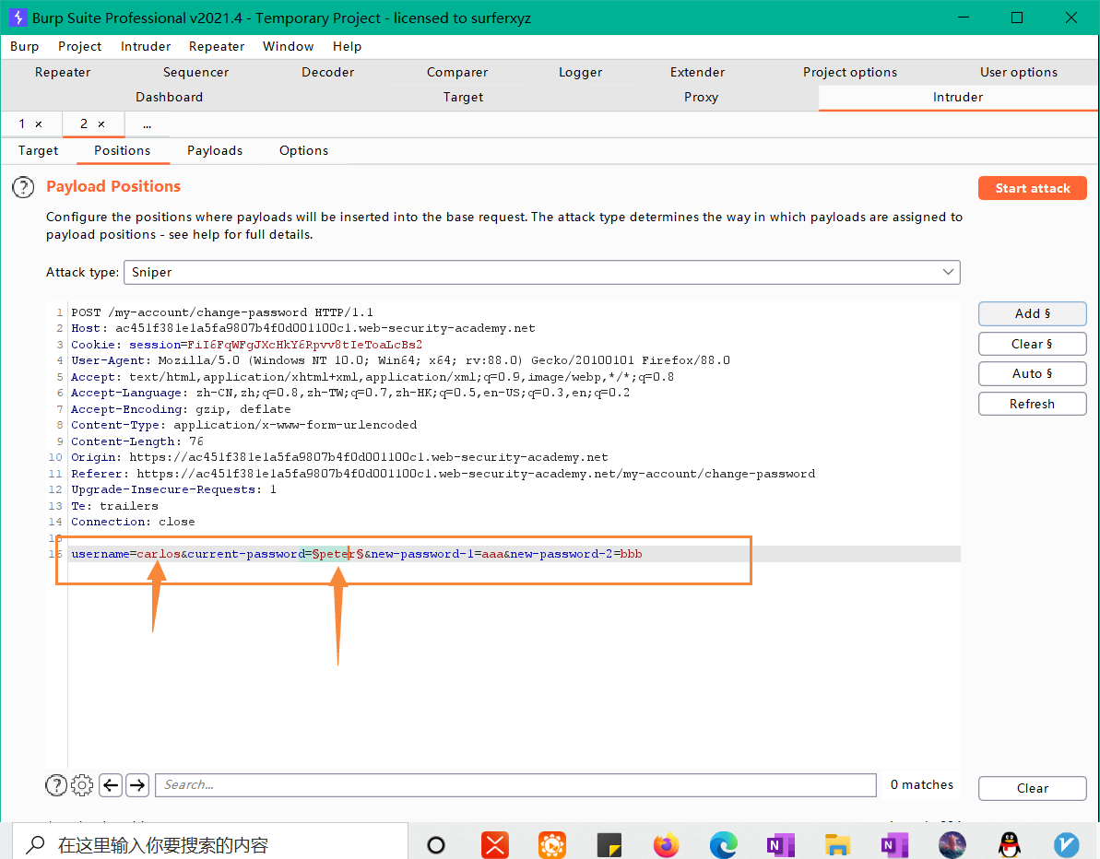Click the Connection: close header line
Image resolution: width=1100 pixels, height=859 pixels.
tap(134, 522)
